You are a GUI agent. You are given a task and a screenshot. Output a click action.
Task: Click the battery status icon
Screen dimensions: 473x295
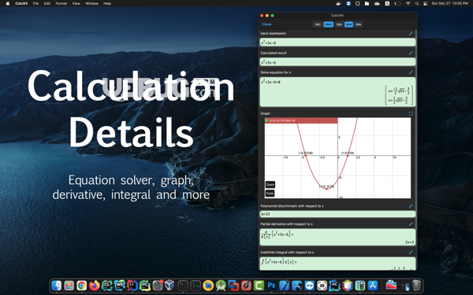tap(397, 3)
